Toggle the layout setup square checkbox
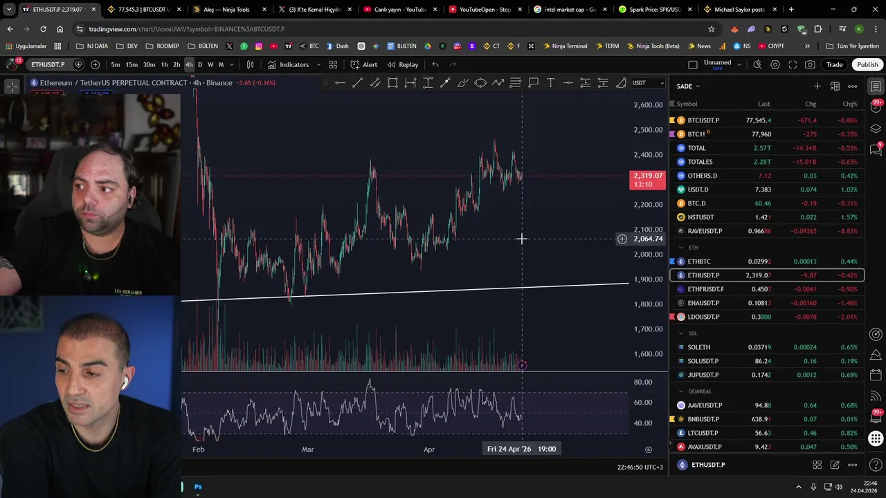Viewport: 886px width, 498px height. (x=693, y=64)
